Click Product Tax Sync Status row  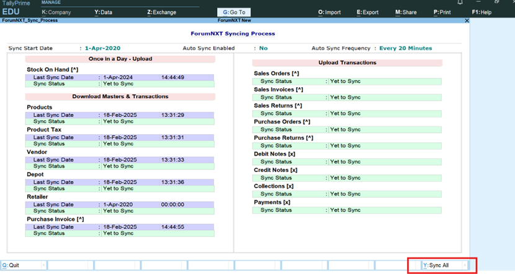[x=120, y=143]
